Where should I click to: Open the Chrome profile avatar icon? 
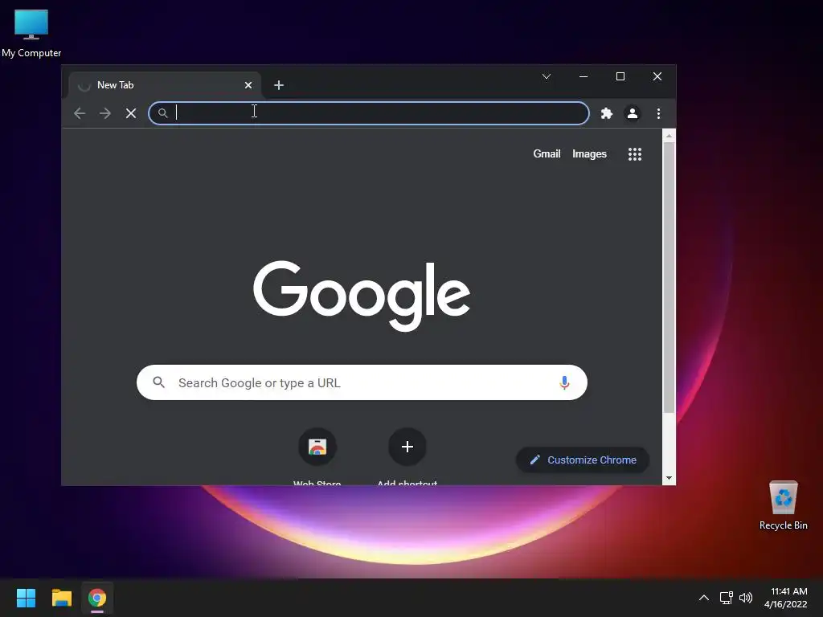click(x=633, y=113)
